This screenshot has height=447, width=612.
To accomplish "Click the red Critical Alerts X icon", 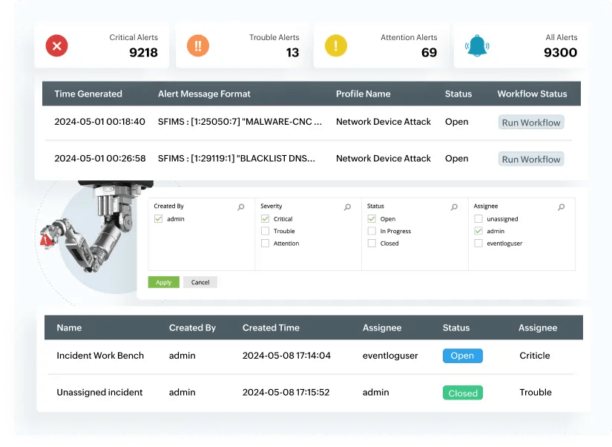I will tap(56, 46).
